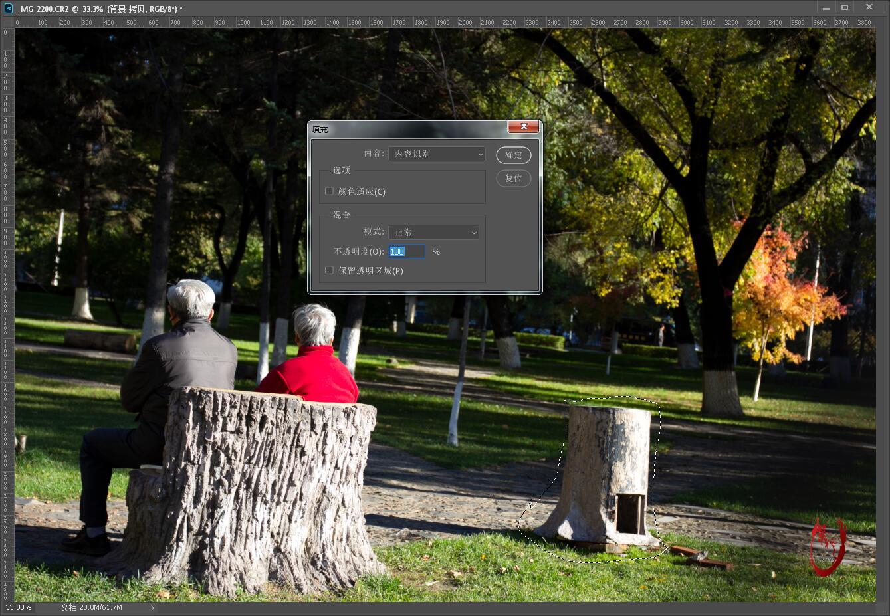Click the 复位 reset button

pos(513,178)
